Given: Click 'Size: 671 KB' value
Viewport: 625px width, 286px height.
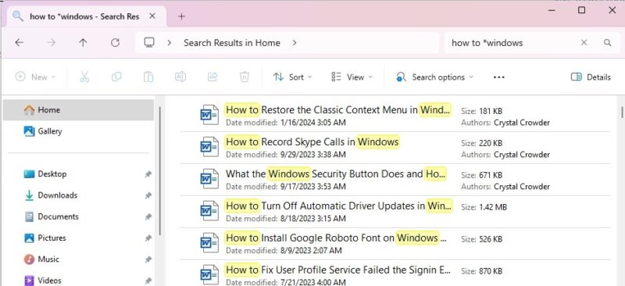Looking at the screenshot, I should coord(481,175).
